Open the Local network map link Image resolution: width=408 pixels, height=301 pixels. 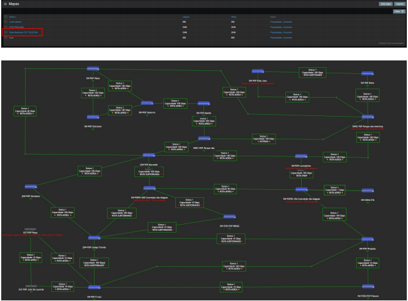pyautogui.click(x=15, y=22)
